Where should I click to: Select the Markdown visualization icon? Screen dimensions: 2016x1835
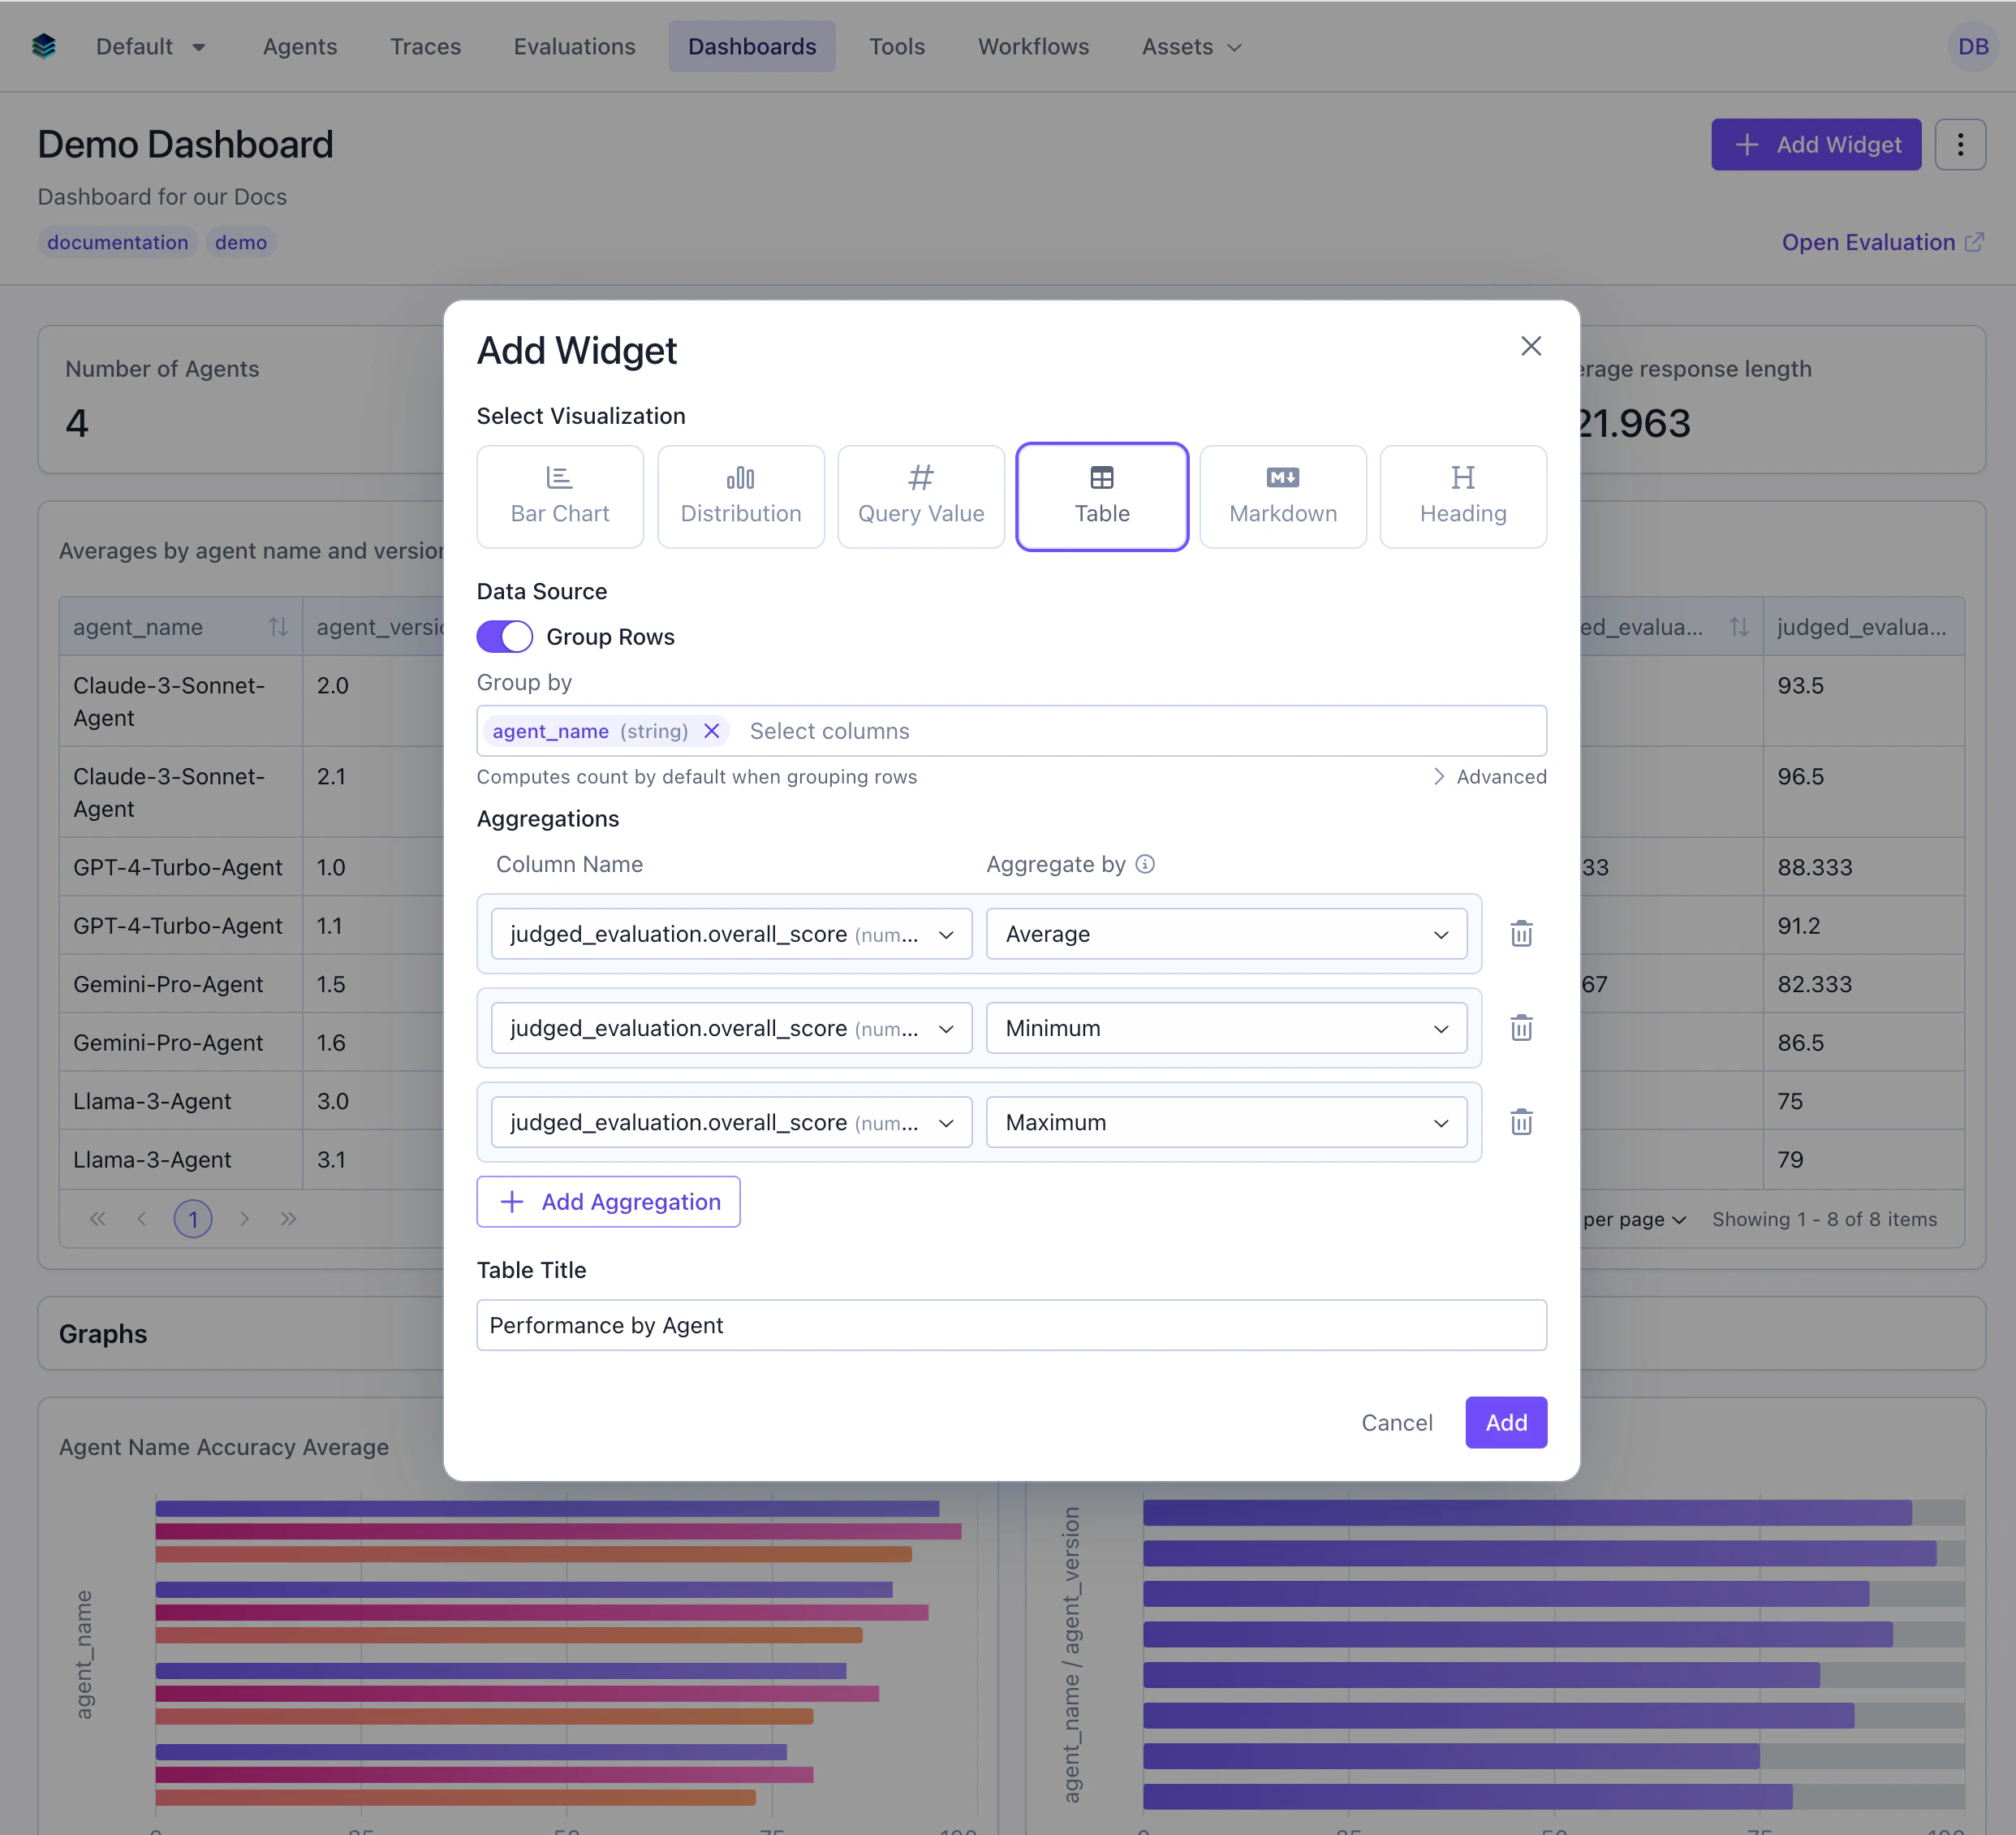click(x=1282, y=495)
